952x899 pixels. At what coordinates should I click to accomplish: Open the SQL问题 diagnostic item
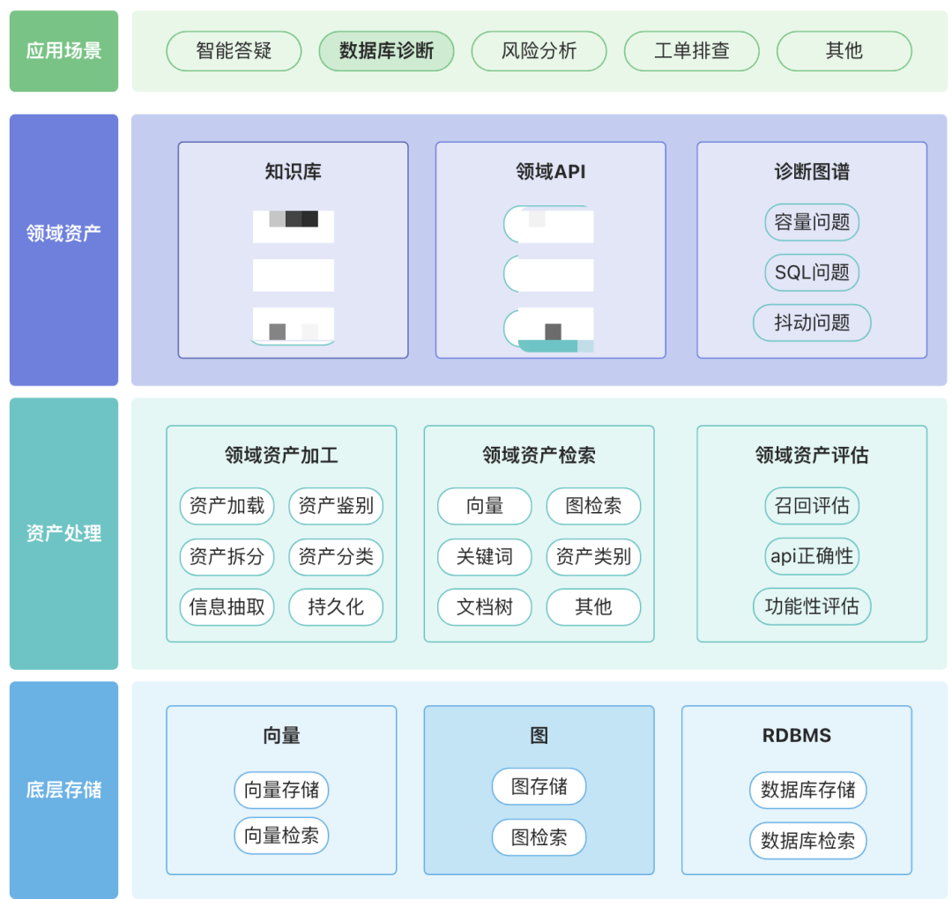811,272
